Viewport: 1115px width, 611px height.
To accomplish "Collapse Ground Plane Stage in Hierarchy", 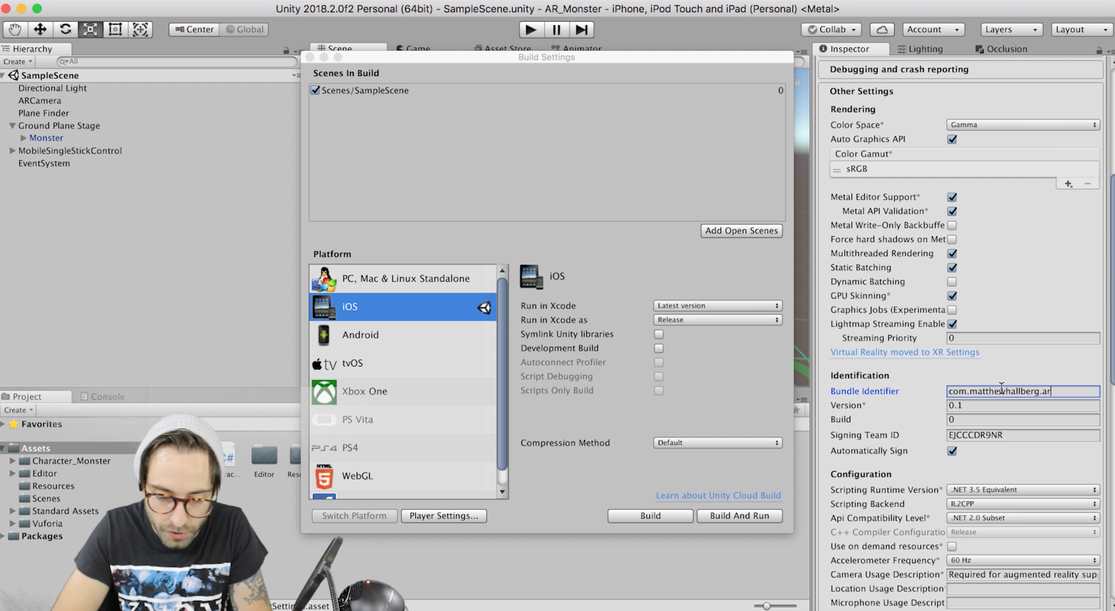I will [x=12, y=125].
